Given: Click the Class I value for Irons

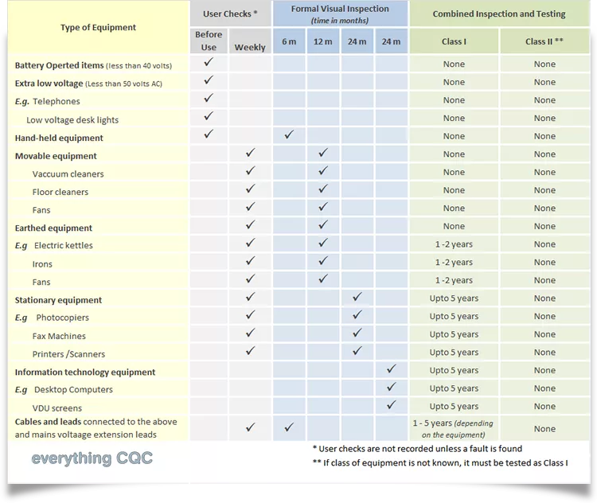Looking at the screenshot, I should 454,263.
